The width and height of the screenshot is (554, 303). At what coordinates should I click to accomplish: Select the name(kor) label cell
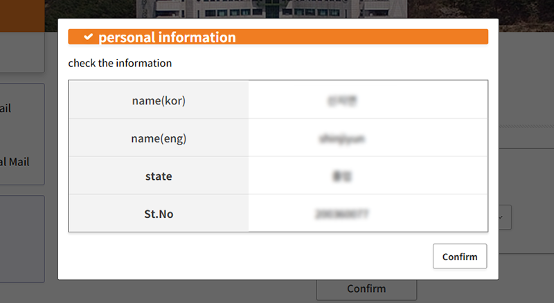pos(159,100)
